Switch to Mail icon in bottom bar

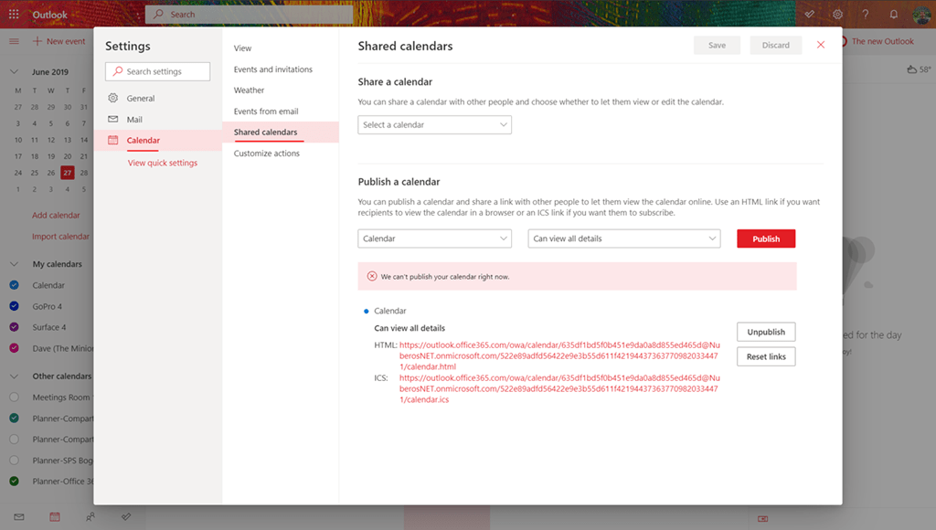[x=19, y=517]
